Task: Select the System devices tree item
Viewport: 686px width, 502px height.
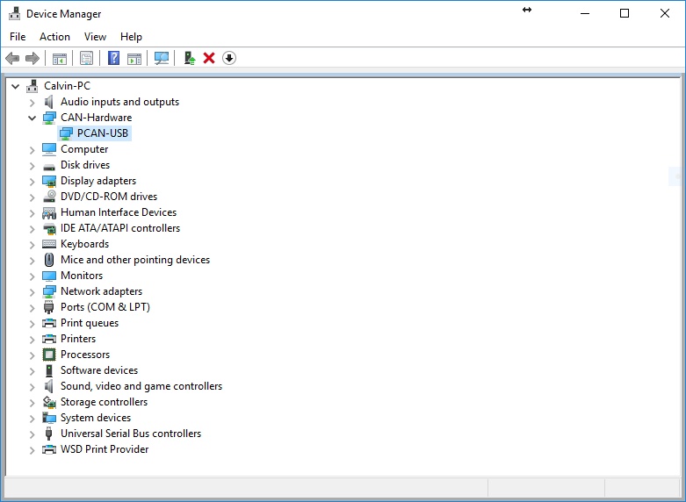Action: click(96, 418)
